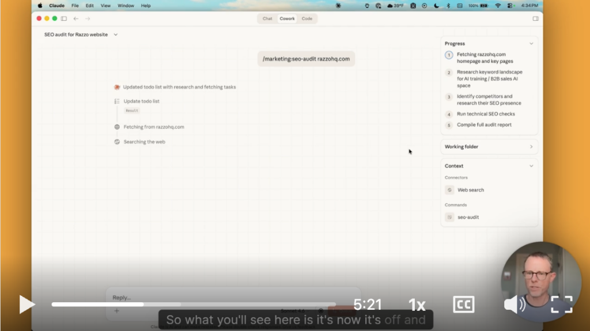Toggle the right side panel
The image size is (590, 331).
[535, 18]
